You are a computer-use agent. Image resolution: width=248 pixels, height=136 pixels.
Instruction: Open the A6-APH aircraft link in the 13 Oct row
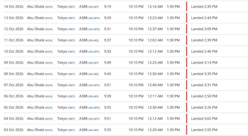coord(94,18)
